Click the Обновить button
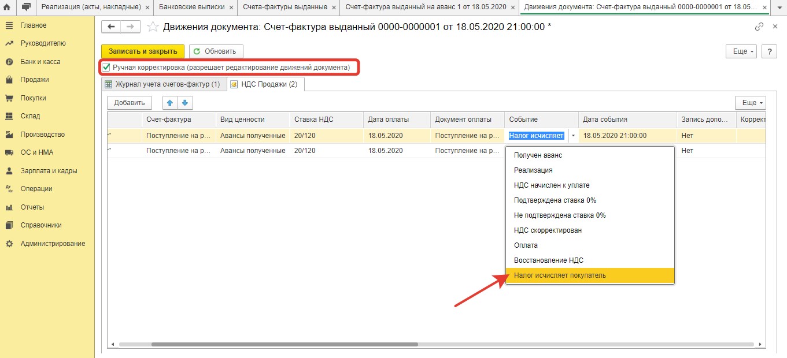Screen dimensions: 787x358 [x=216, y=51]
